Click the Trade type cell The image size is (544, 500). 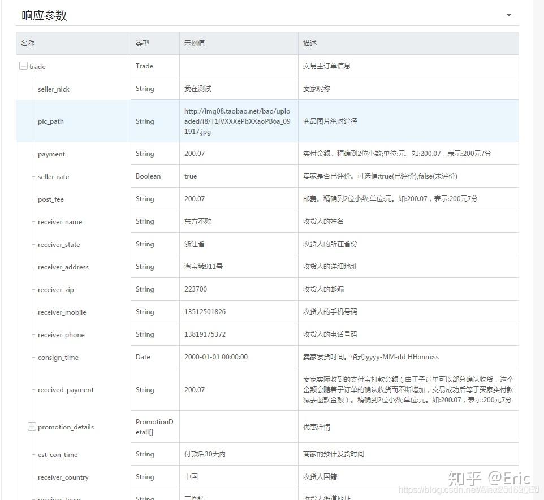[144, 66]
